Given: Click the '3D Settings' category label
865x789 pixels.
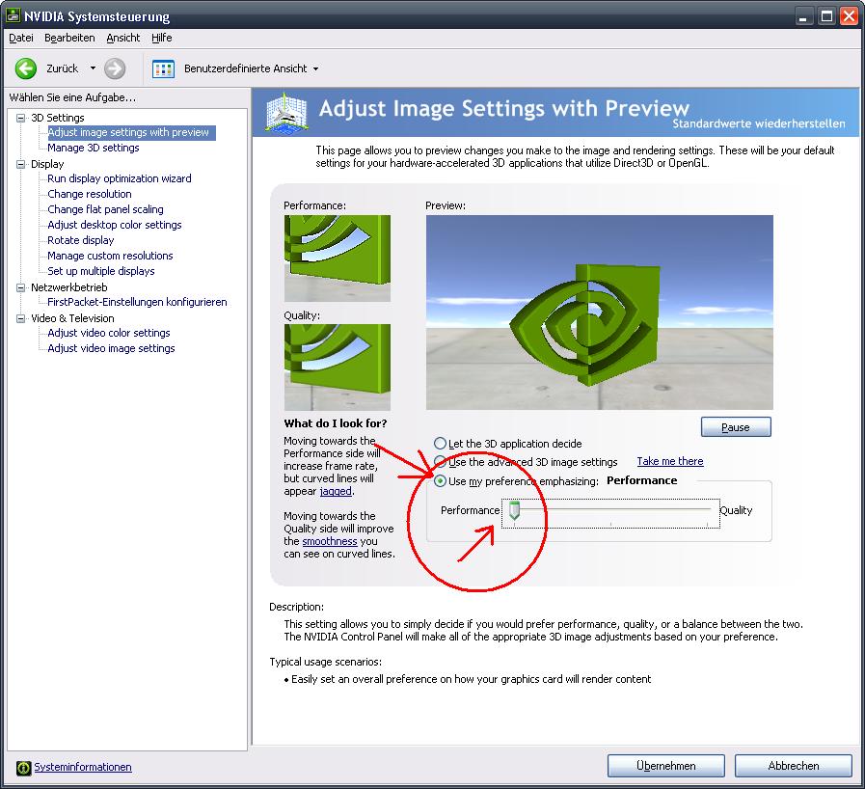Looking at the screenshot, I should [57, 118].
